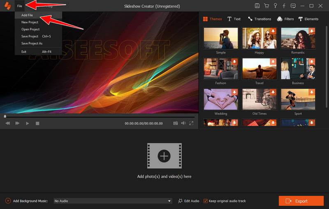
Task: Click the register key icon
Action: 275,6
